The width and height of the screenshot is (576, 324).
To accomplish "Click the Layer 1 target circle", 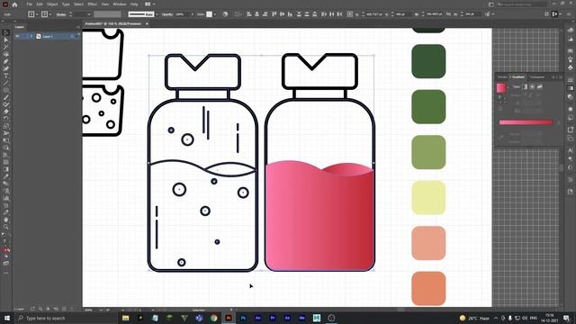I will 72,36.
